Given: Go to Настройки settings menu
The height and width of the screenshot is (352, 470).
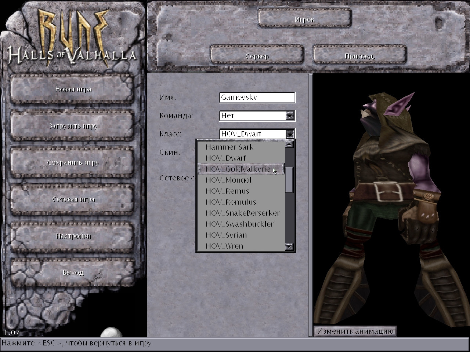Looking at the screenshot, I should pyautogui.click(x=73, y=236).
